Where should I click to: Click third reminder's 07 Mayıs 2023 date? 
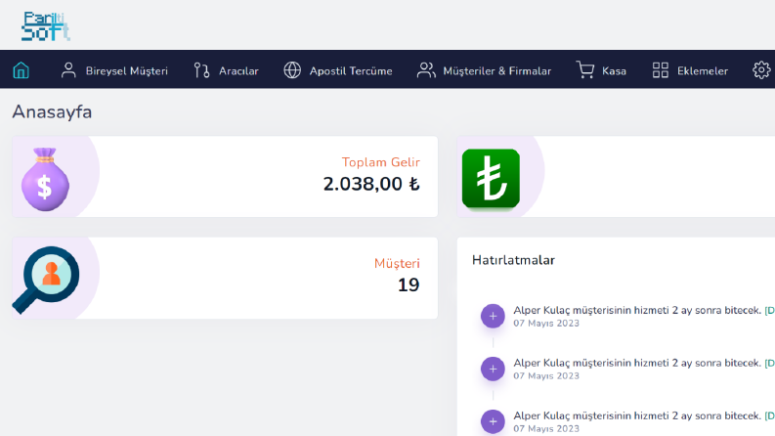(546, 428)
